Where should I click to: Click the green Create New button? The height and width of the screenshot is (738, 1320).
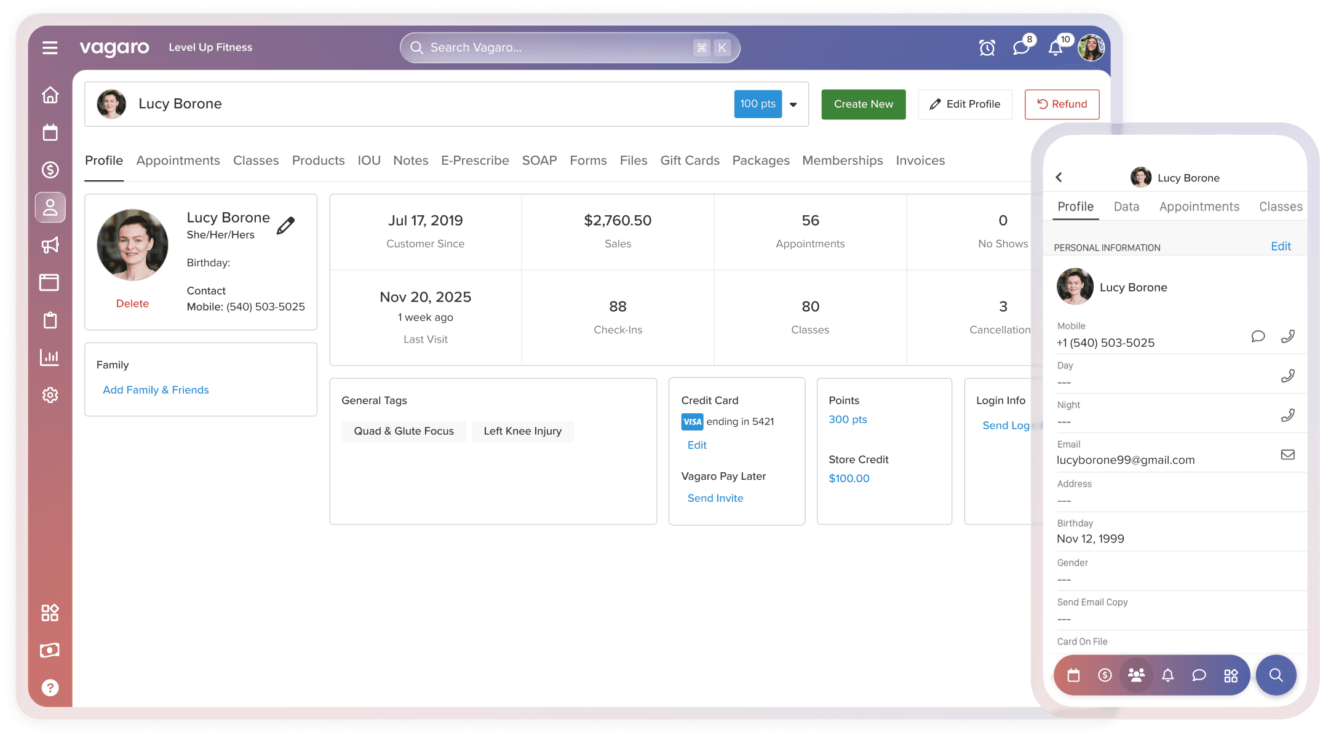863,105
